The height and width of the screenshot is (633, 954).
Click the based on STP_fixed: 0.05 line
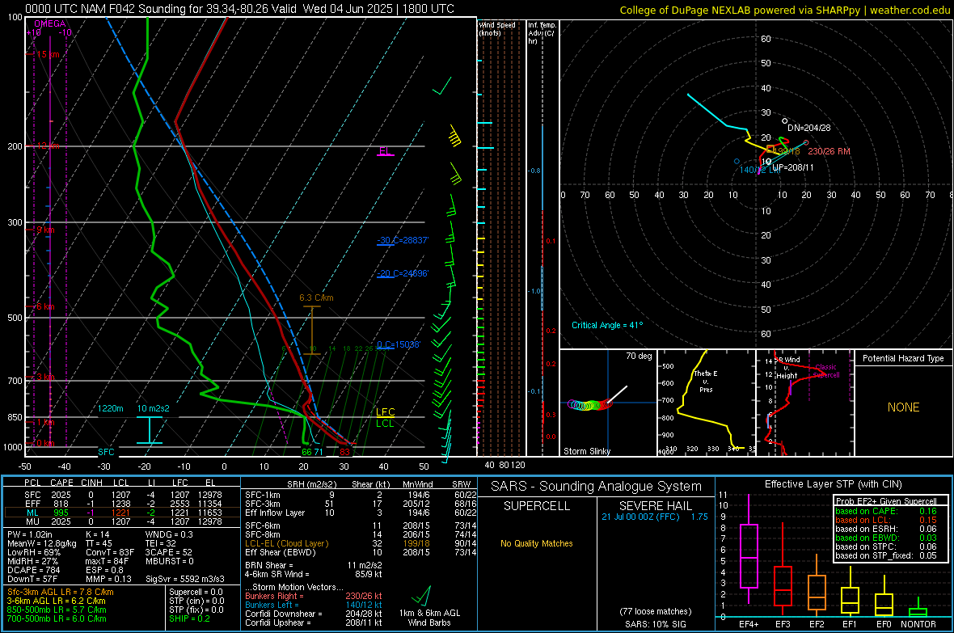coord(886,555)
